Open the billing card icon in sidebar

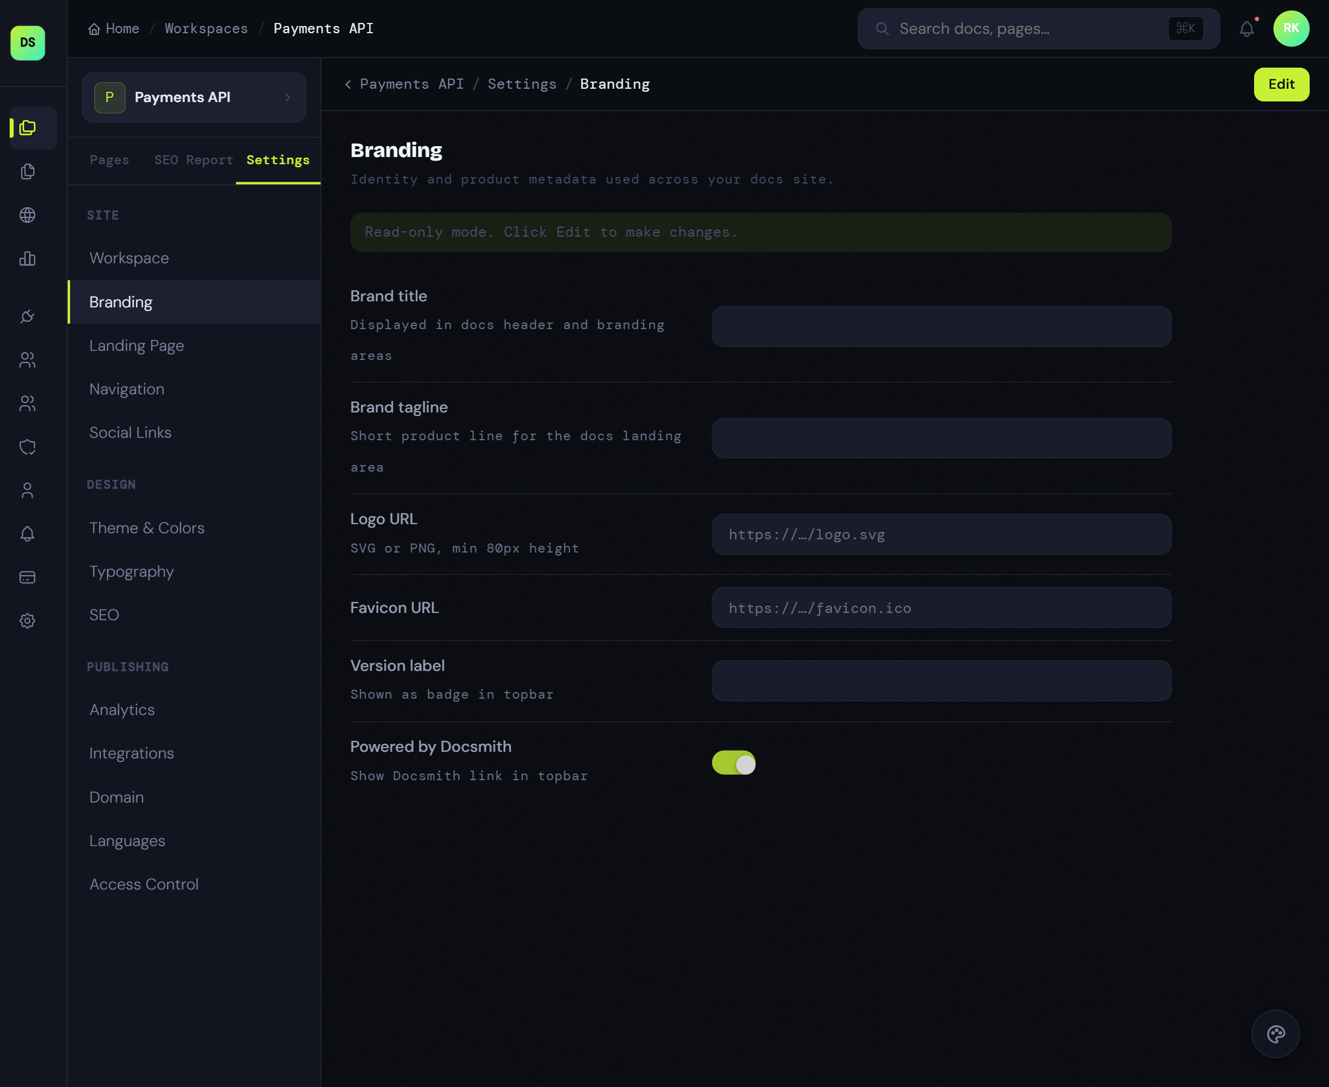[x=27, y=577]
